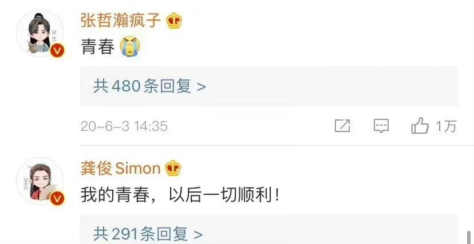Viewport: 474px width, 244px height.
Task: Click the 1万 like count
Action: [446, 126]
